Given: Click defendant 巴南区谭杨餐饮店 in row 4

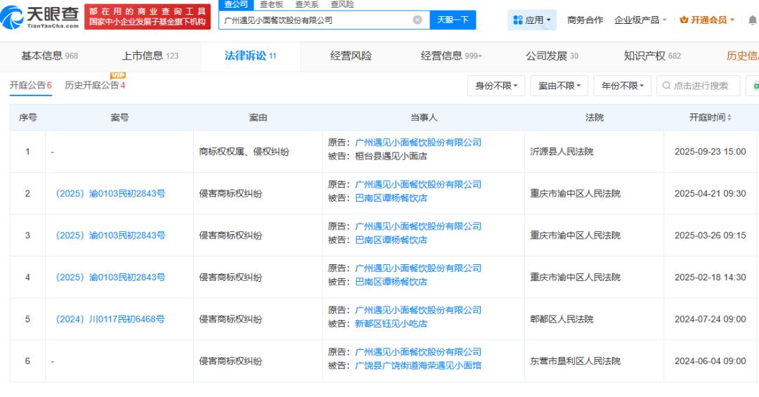Looking at the screenshot, I should 391,282.
